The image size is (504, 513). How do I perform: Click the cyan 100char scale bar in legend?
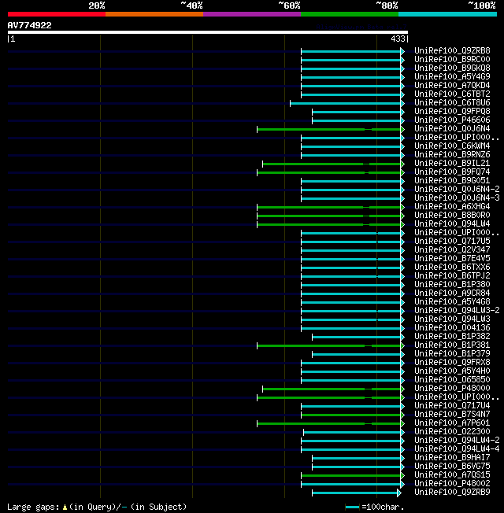tap(352, 507)
